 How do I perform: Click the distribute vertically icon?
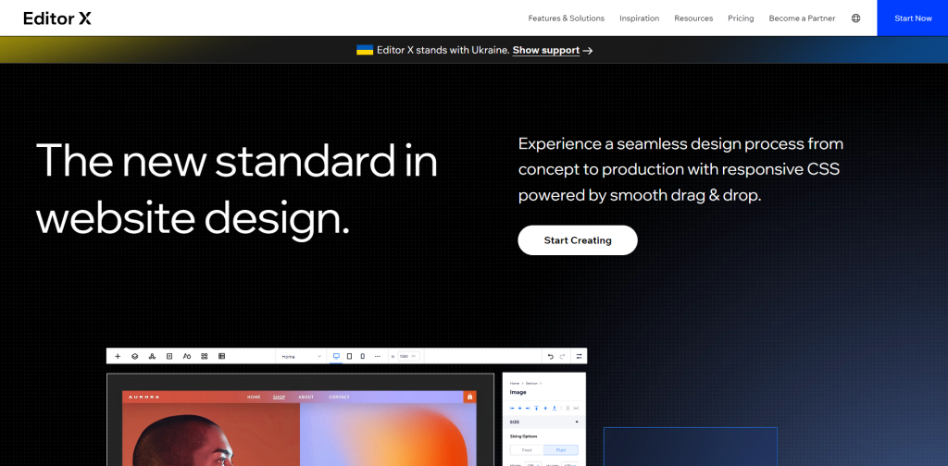(x=568, y=408)
